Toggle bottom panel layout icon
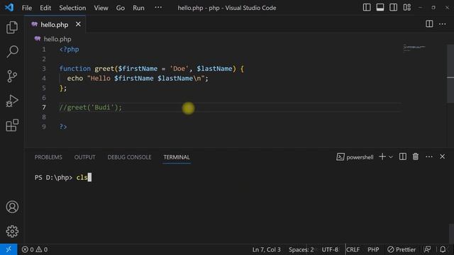The image size is (454, 255). pos(380,8)
